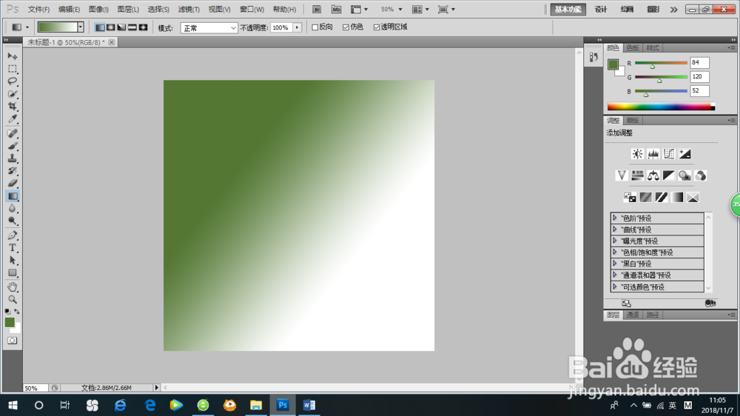This screenshot has width=740, height=416.
Task: Select the Gradient tool in toolbox
Action: tap(13, 196)
